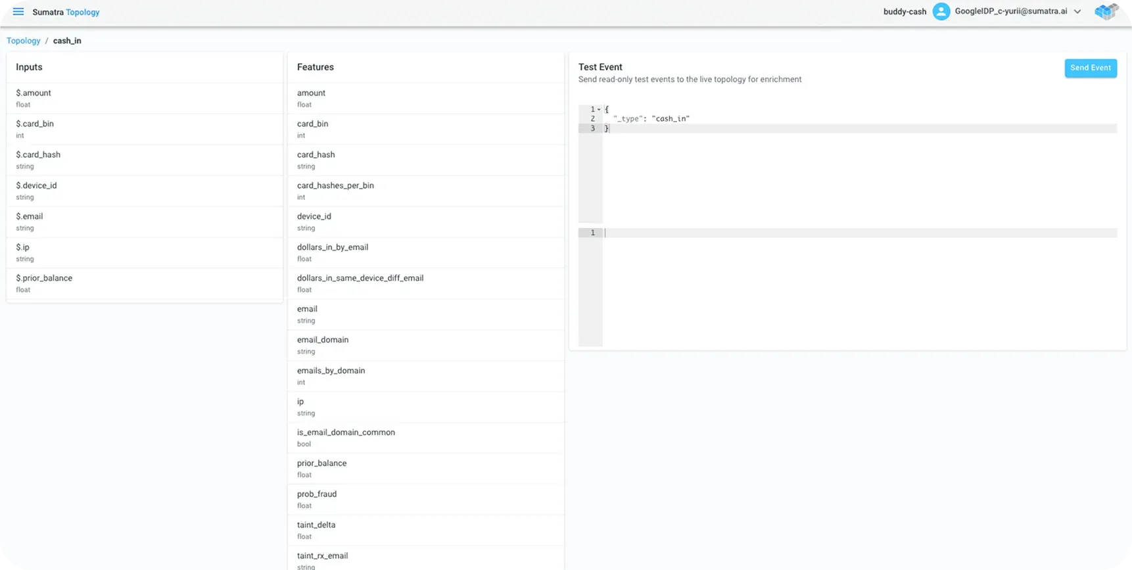Click inside the test event JSON editor

coord(855,171)
